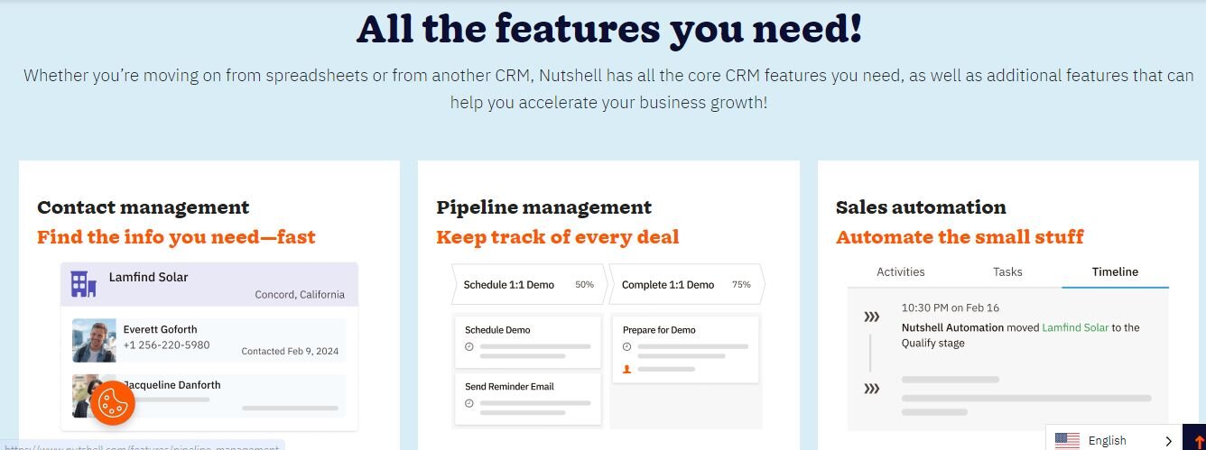The image size is (1206, 450).
Task: Open the Lamfind Solar link in timeline
Action: 1074,327
